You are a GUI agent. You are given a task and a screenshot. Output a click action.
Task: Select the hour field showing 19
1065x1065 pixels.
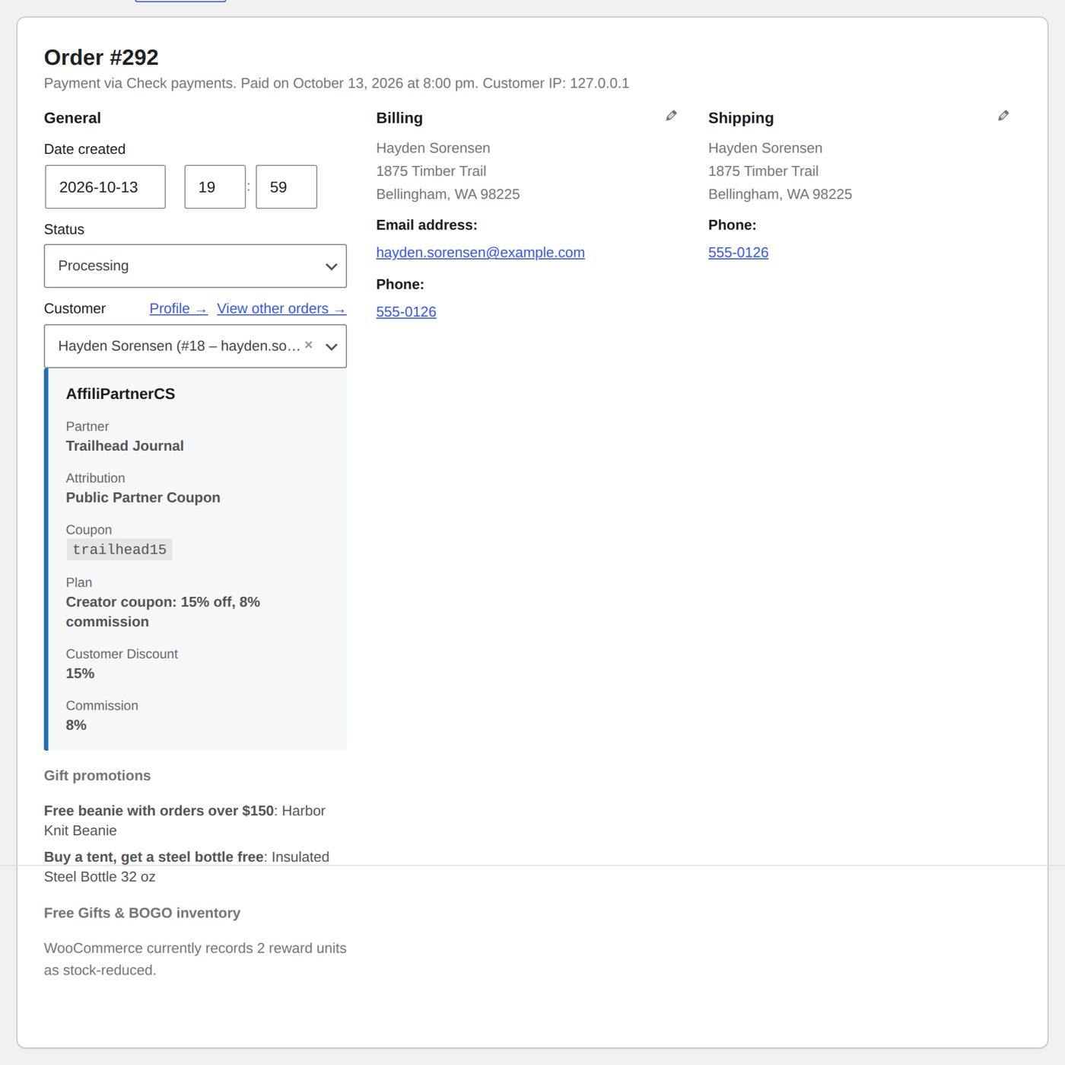click(215, 187)
